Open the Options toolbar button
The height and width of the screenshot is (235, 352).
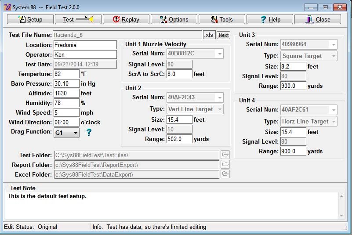(x=174, y=19)
